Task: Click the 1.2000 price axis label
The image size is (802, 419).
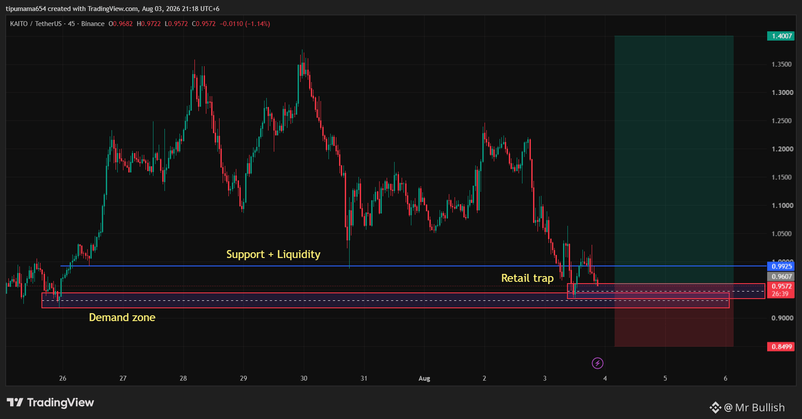Action: click(782, 149)
